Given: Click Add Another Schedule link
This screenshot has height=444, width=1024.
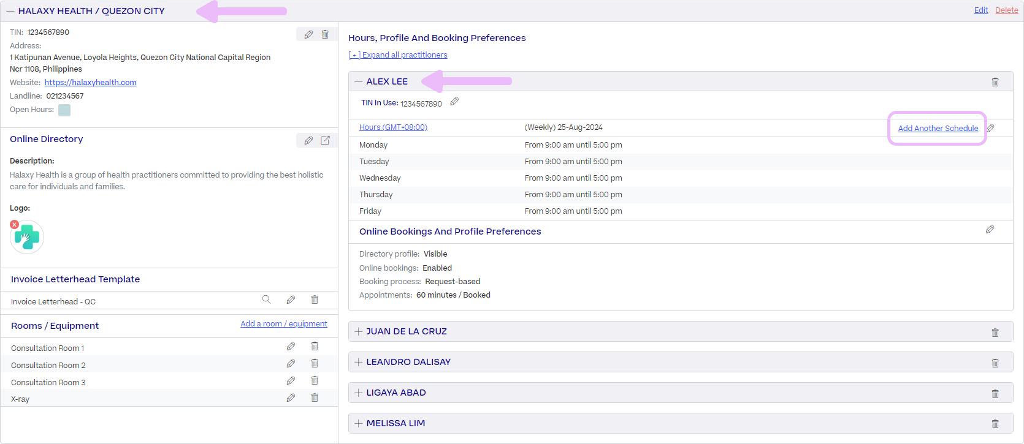Looking at the screenshot, I should 938,129.
